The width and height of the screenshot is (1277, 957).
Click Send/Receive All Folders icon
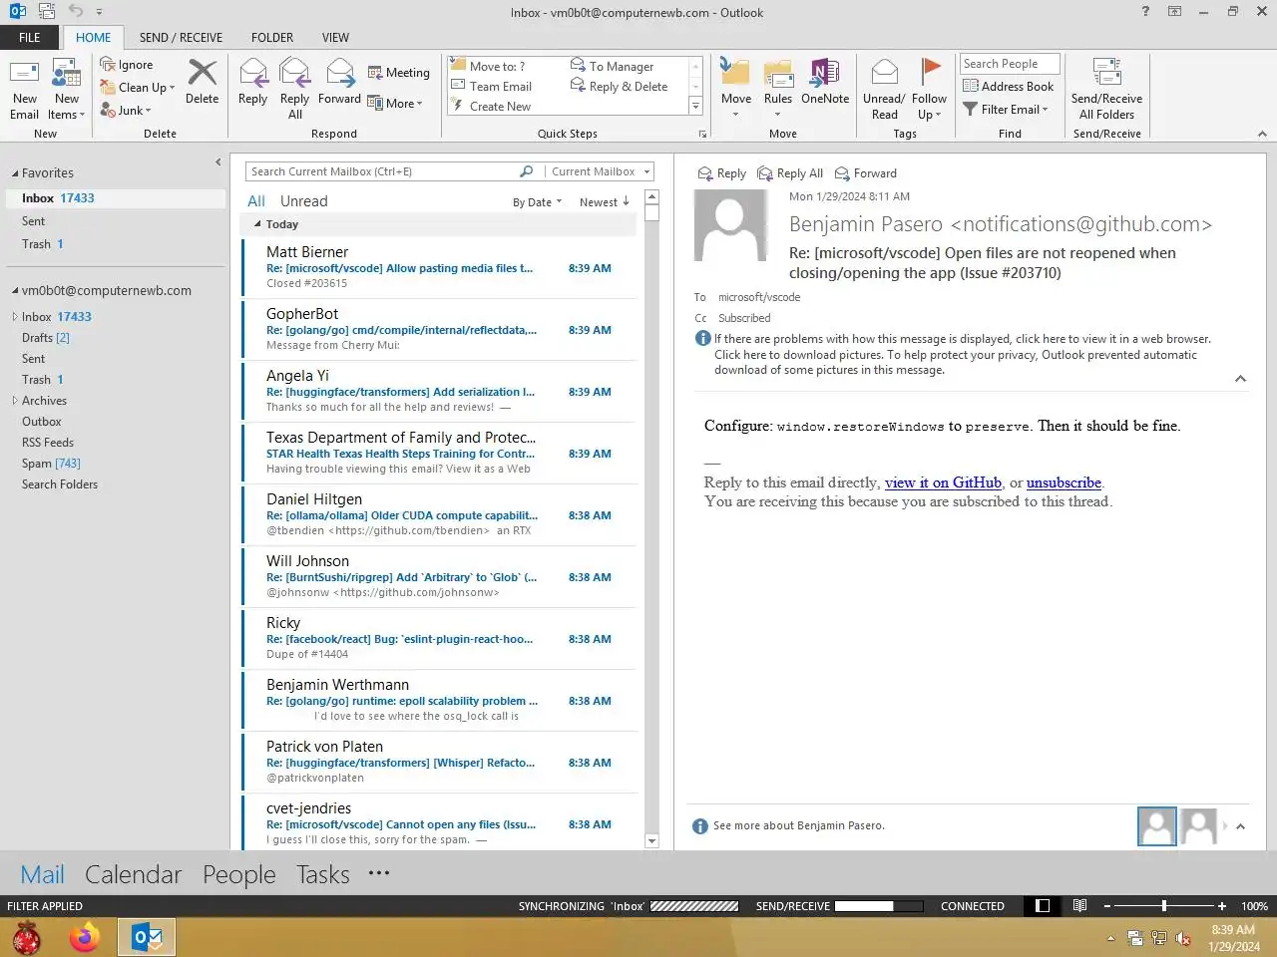click(x=1106, y=73)
